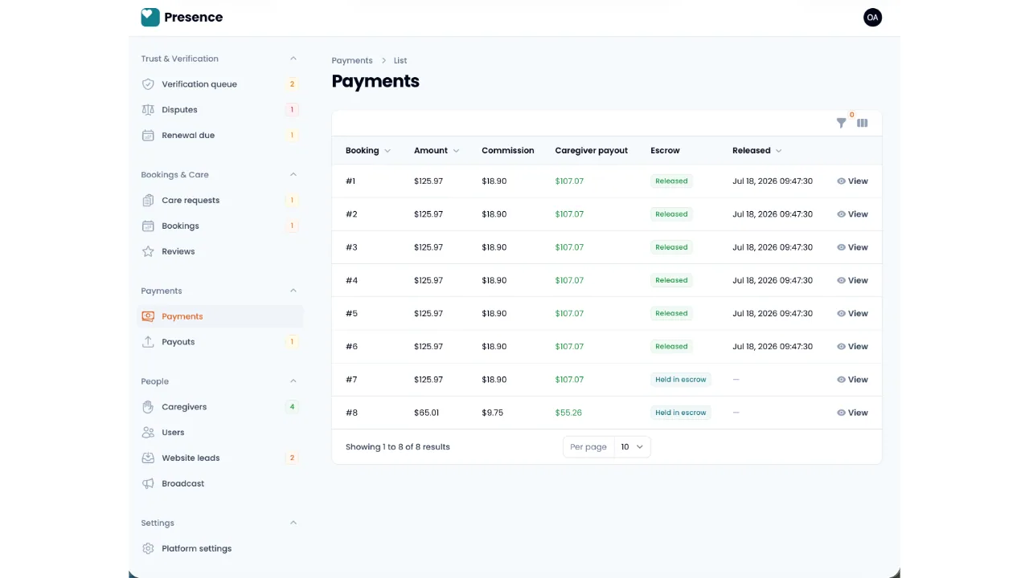This screenshot has height=578, width=1029.
Task: Click the $55.26 caregiver payout cell
Action: click(568, 413)
